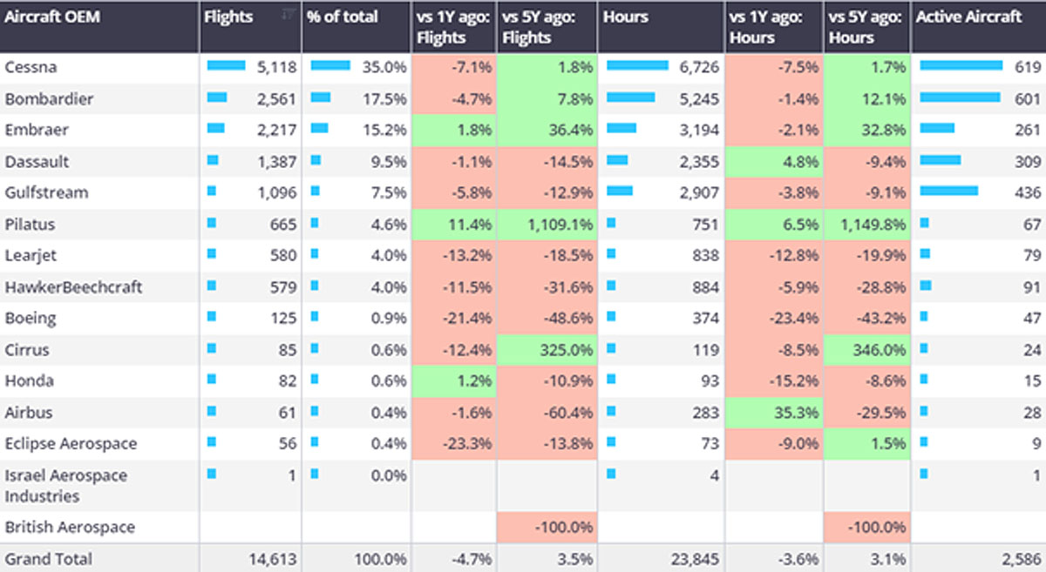
Task: Click Boeing -48.6% flights change cell
Action: point(547,318)
